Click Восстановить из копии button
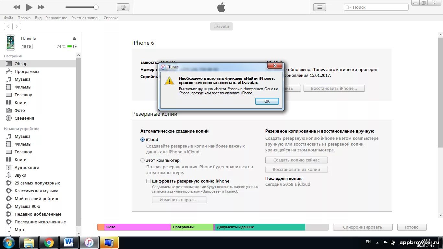The width and height of the screenshot is (443, 249). pos(296,169)
